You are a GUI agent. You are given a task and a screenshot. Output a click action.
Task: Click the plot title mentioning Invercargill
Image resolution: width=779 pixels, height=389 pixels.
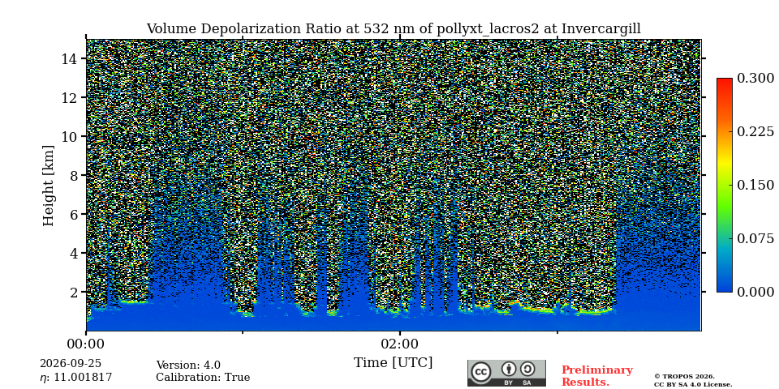(394, 29)
